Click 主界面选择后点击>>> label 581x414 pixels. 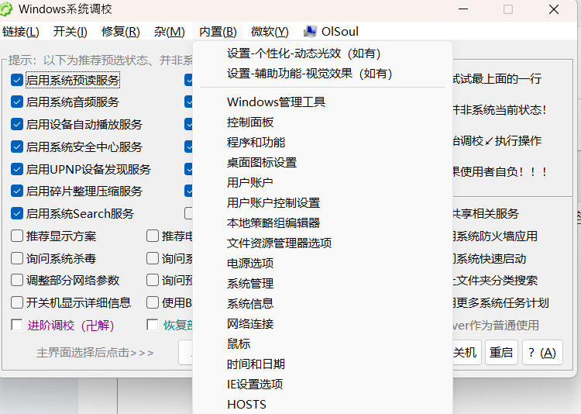point(95,353)
